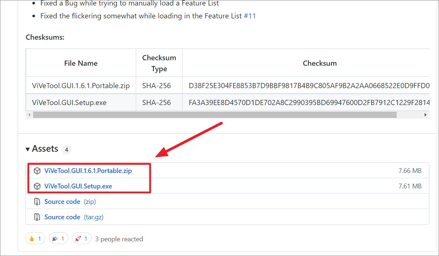Toggle the rocket reaction on the release
The image size is (439, 256).
pyautogui.click(x=82, y=238)
